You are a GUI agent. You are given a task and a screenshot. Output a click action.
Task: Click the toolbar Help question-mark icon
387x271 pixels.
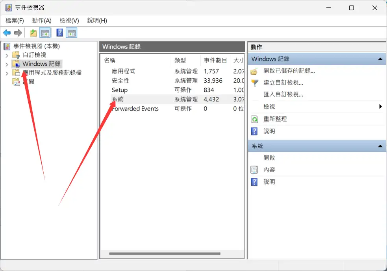point(60,33)
